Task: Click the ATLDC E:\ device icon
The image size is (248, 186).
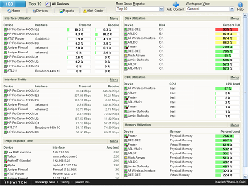Action: click(x=126, y=34)
